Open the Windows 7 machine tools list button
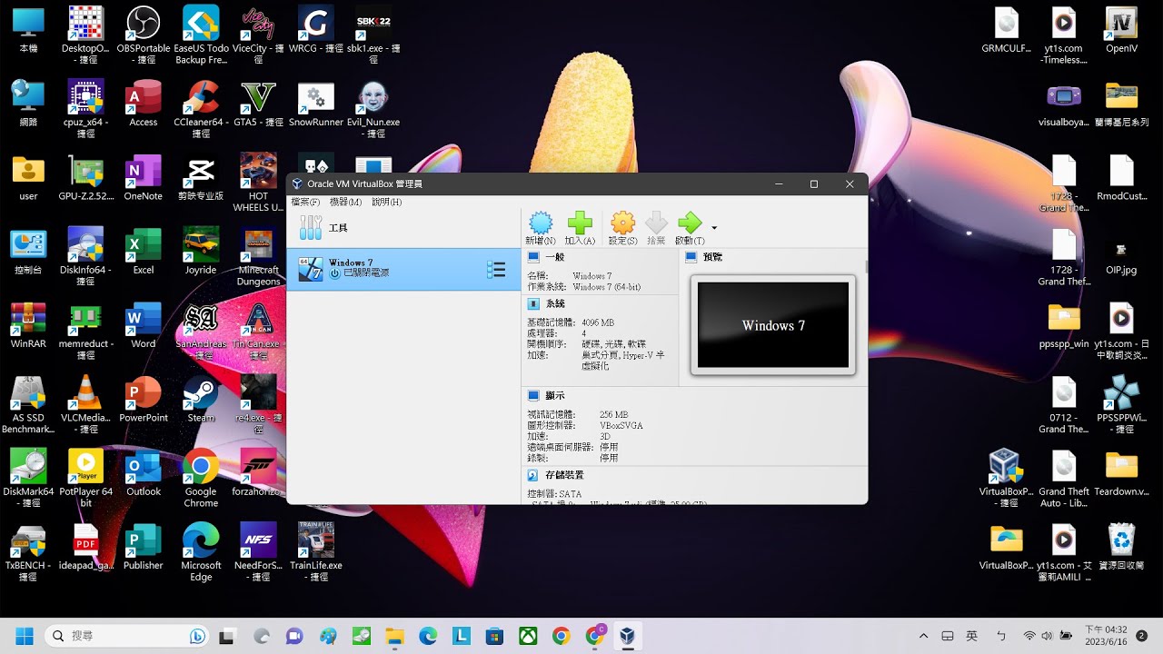Screen dimensions: 1163x654 pos(496,270)
